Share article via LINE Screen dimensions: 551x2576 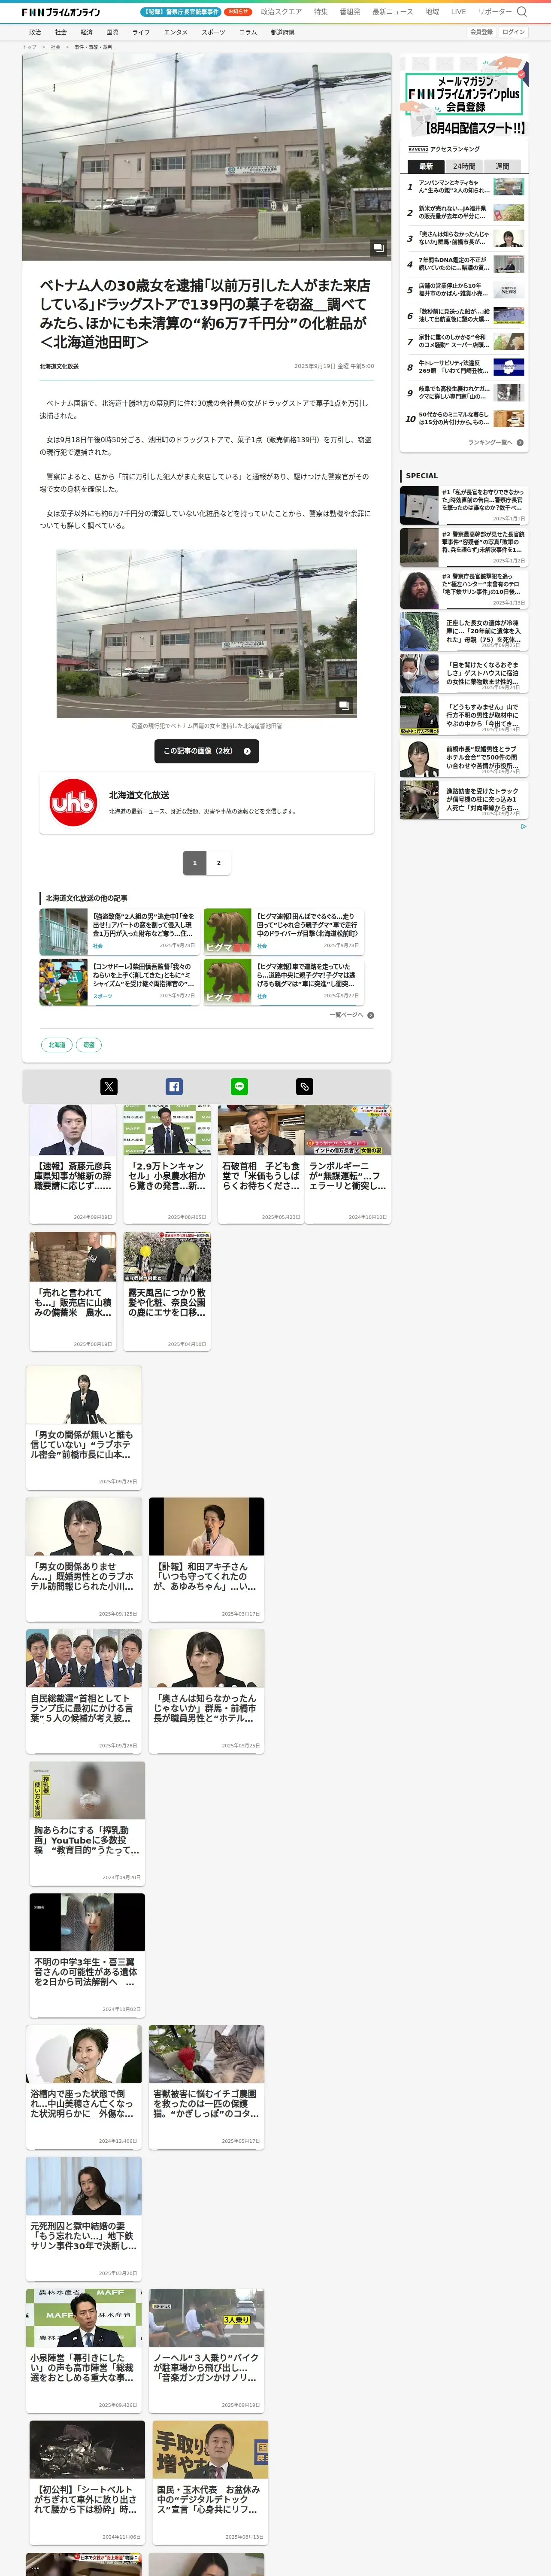click(239, 1086)
